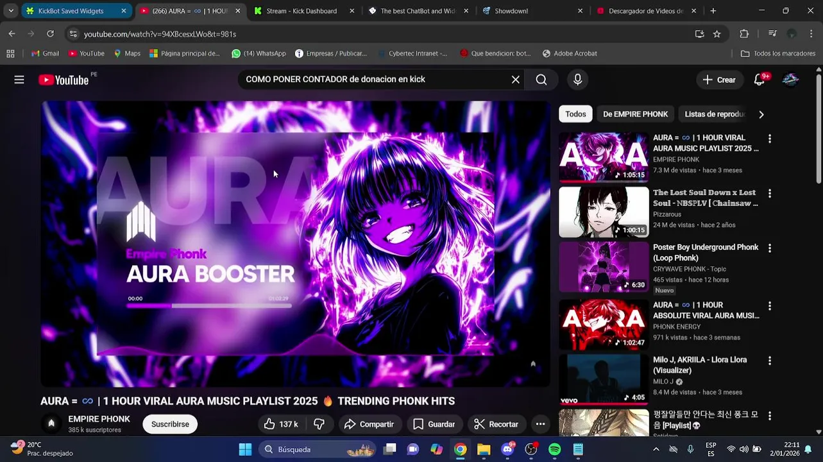Screen dimensions: 823x462
Task: Clear the YouTube search box text
Action: coord(515,80)
